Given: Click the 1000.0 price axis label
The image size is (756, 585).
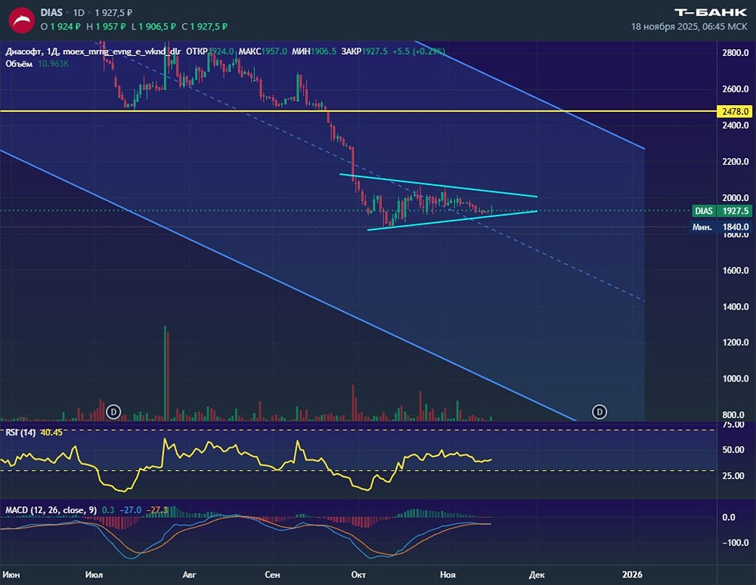Looking at the screenshot, I should point(736,379).
